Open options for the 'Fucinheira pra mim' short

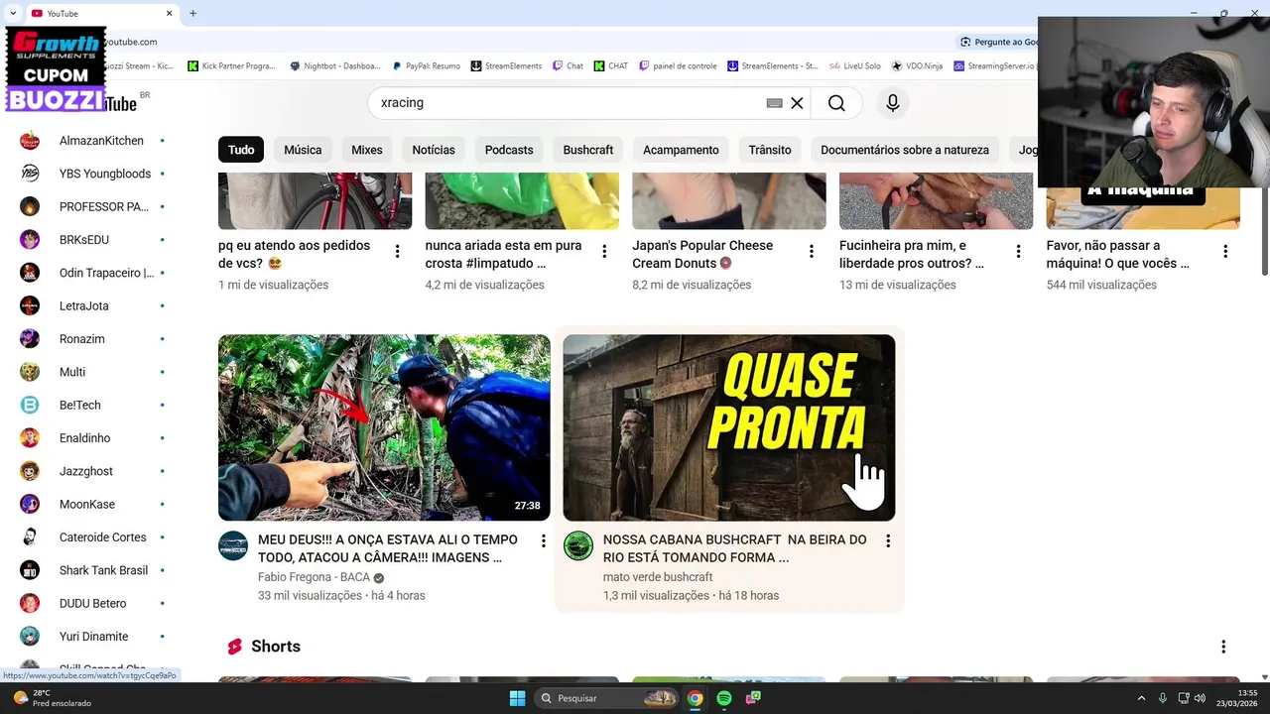tap(1018, 252)
